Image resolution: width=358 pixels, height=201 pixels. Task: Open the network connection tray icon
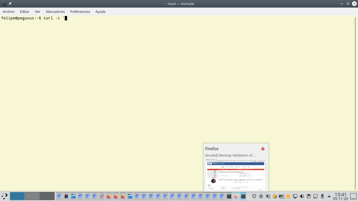pos(295,196)
